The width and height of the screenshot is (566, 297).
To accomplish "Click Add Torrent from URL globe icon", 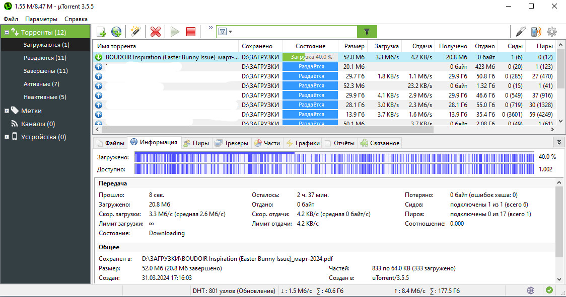I will (116, 32).
